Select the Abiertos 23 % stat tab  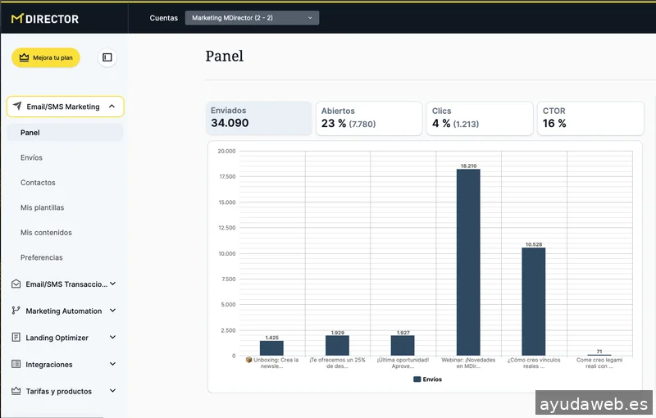pyautogui.click(x=368, y=118)
